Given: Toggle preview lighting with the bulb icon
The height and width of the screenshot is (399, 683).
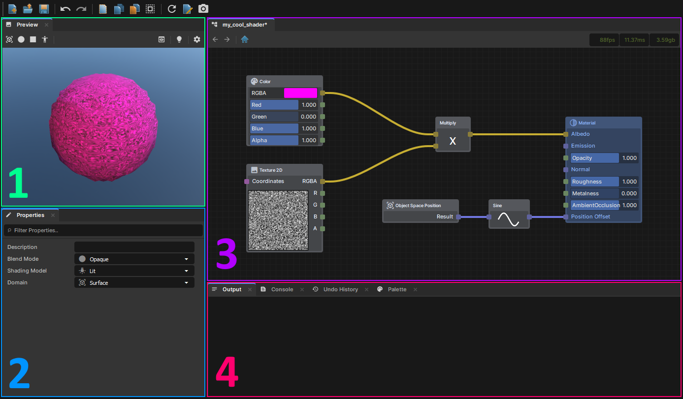Looking at the screenshot, I should click(179, 39).
